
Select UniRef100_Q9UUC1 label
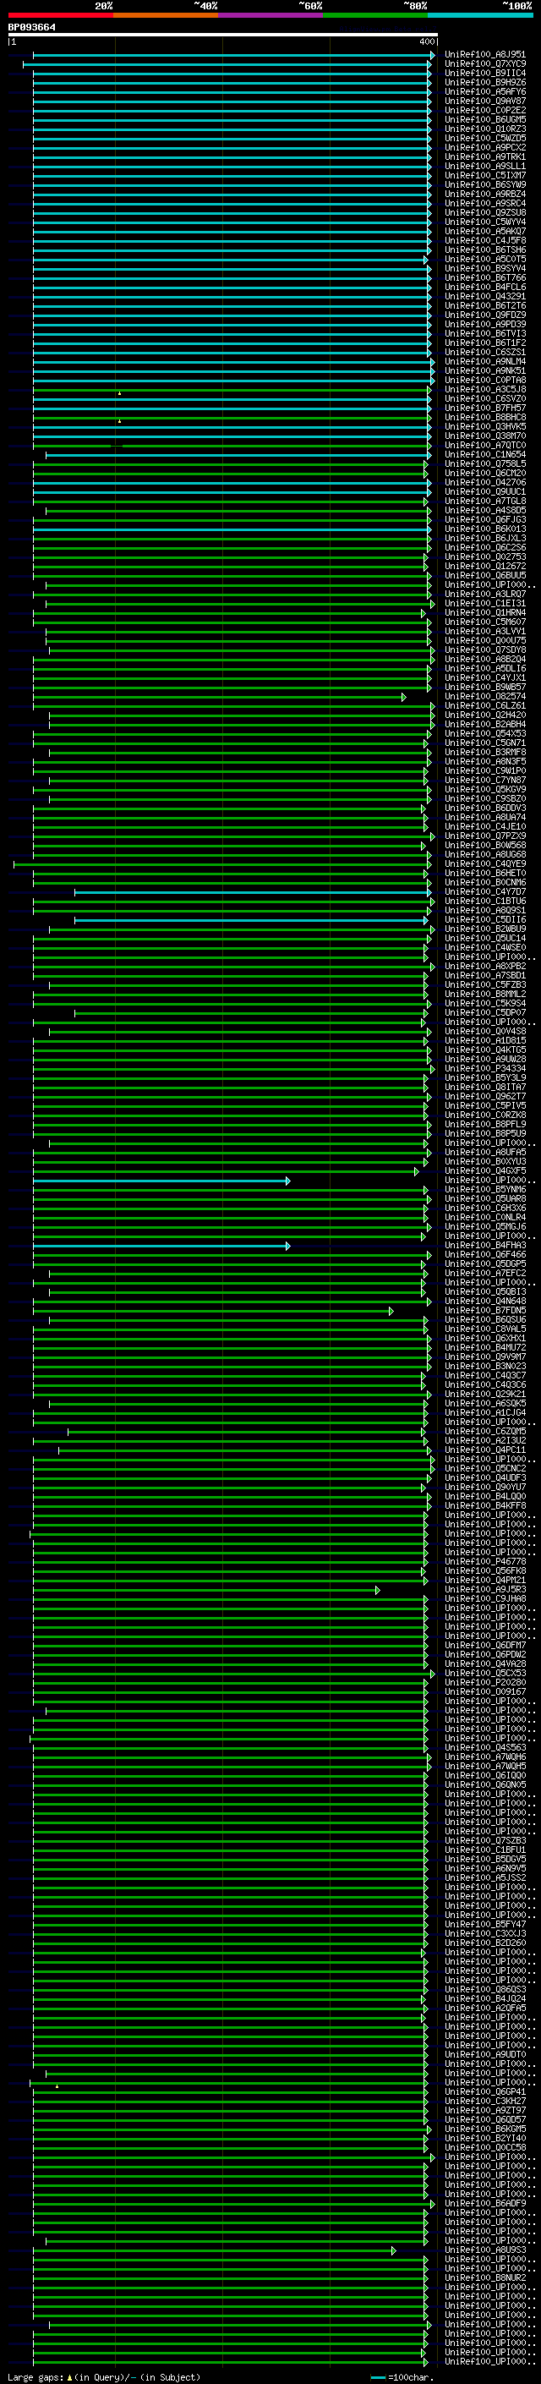click(x=485, y=491)
